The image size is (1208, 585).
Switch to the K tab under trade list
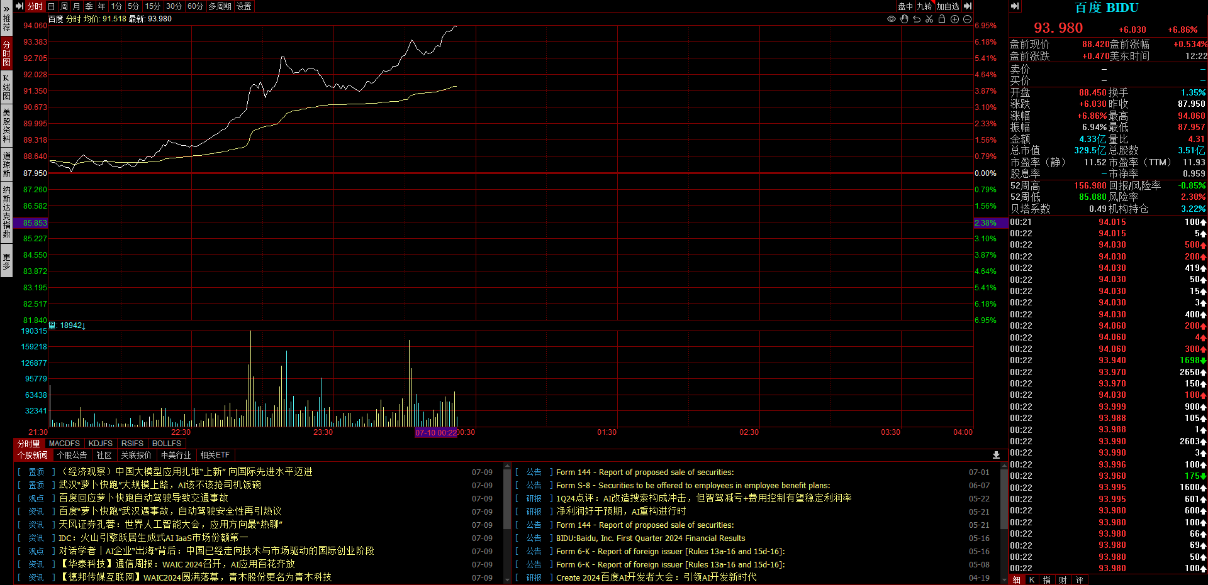coord(1032,580)
